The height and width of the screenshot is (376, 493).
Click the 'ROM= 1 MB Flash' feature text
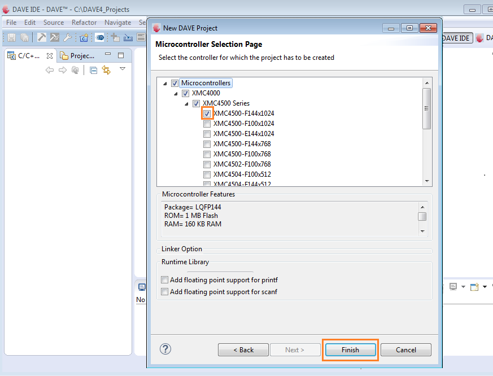click(x=191, y=216)
